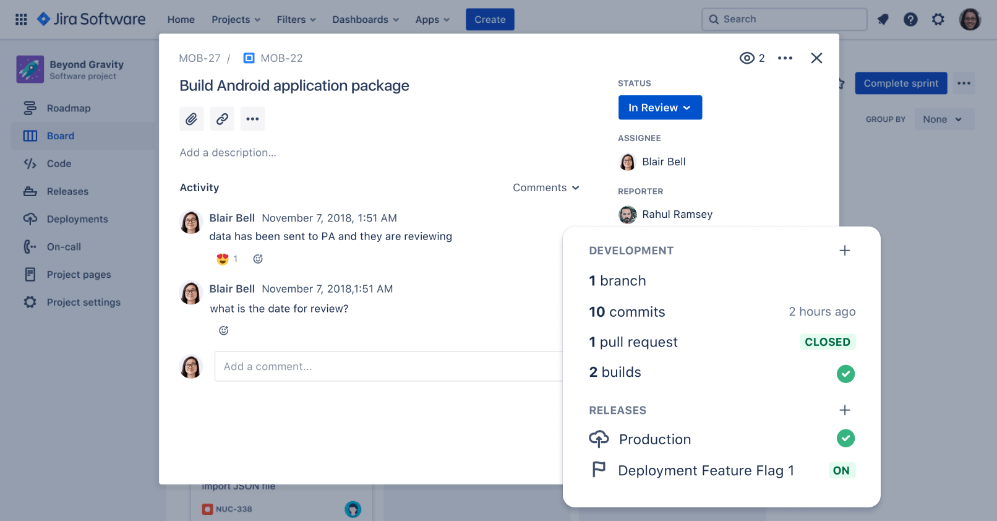Viewport: 997px width, 521px height.
Task: Select Roadmap in the sidebar
Action: point(69,108)
